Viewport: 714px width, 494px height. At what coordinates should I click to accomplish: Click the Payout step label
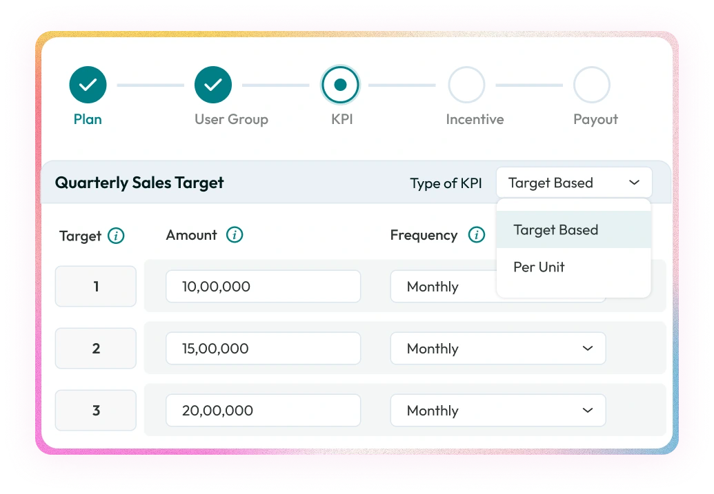[x=595, y=119]
